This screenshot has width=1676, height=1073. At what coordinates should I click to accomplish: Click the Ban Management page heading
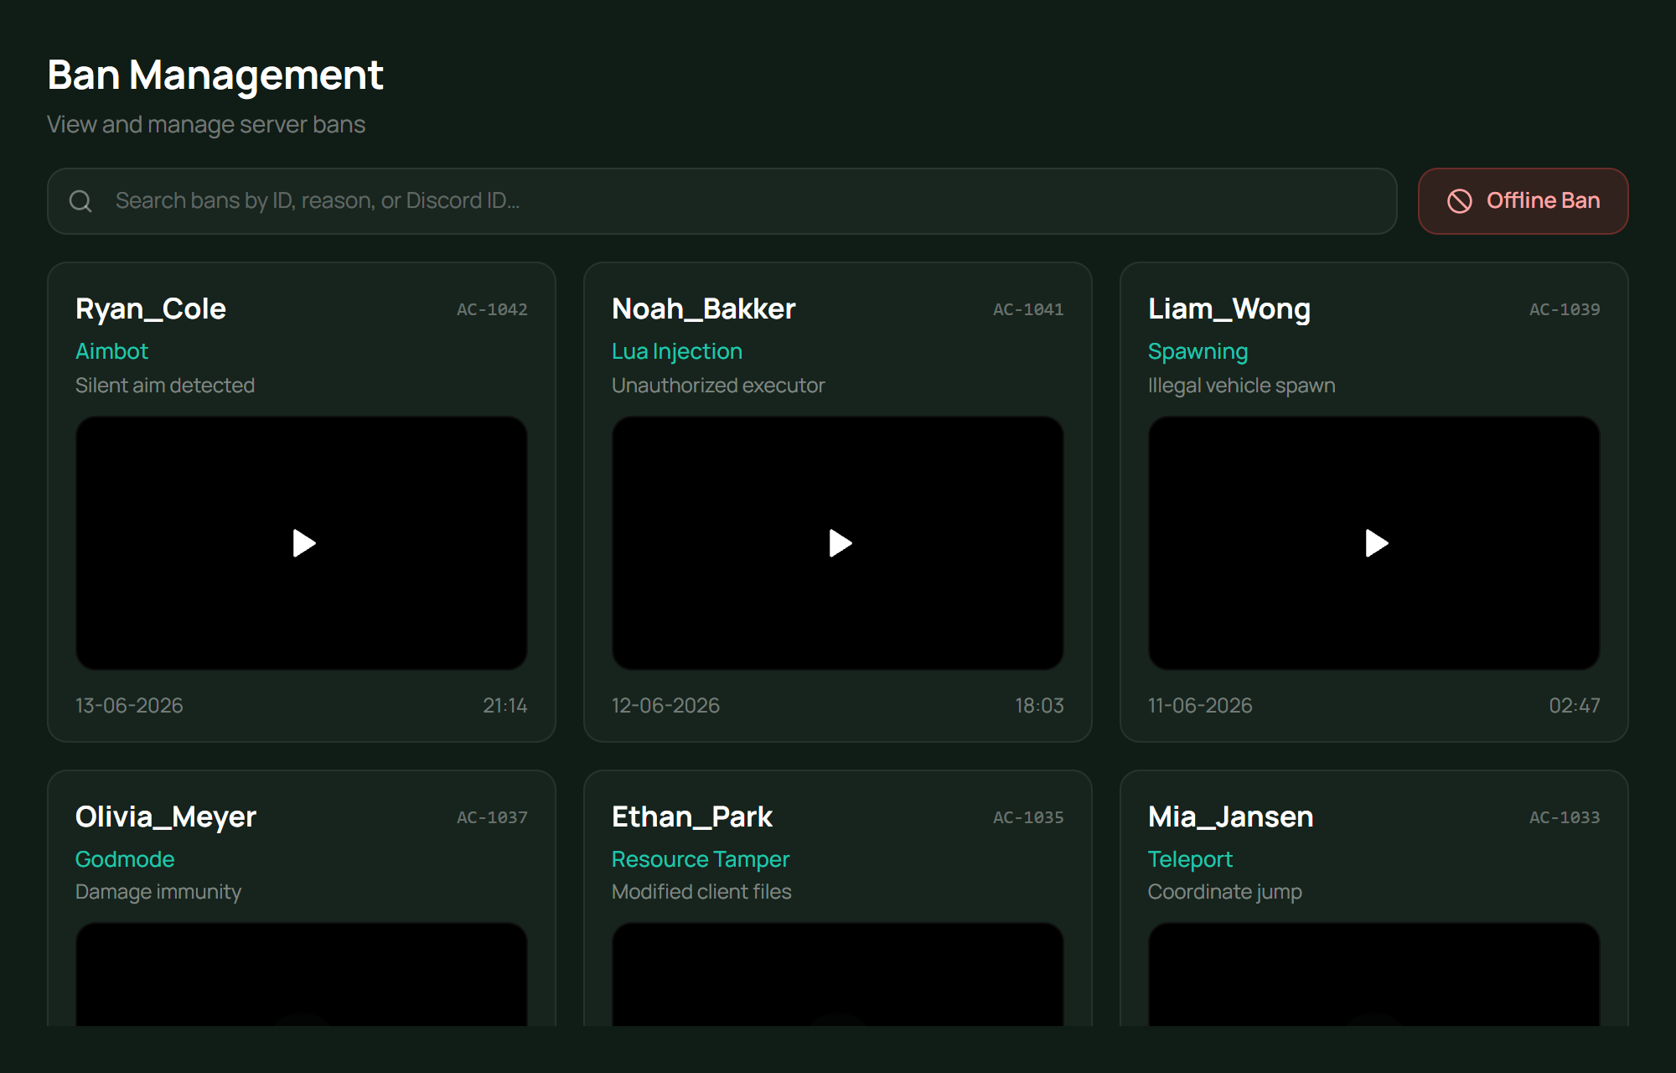pos(215,75)
